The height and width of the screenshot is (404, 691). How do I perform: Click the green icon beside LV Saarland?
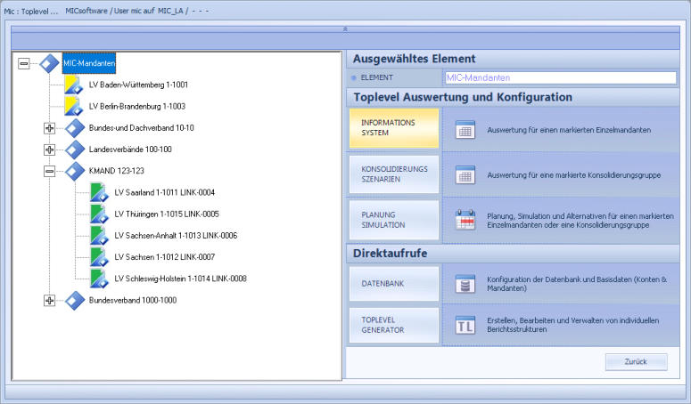99,192
